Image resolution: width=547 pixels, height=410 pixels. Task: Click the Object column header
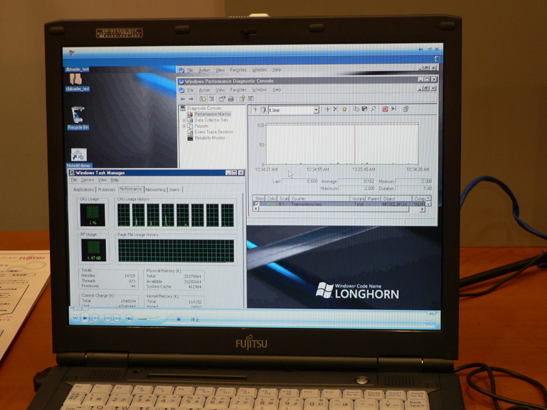(397, 198)
